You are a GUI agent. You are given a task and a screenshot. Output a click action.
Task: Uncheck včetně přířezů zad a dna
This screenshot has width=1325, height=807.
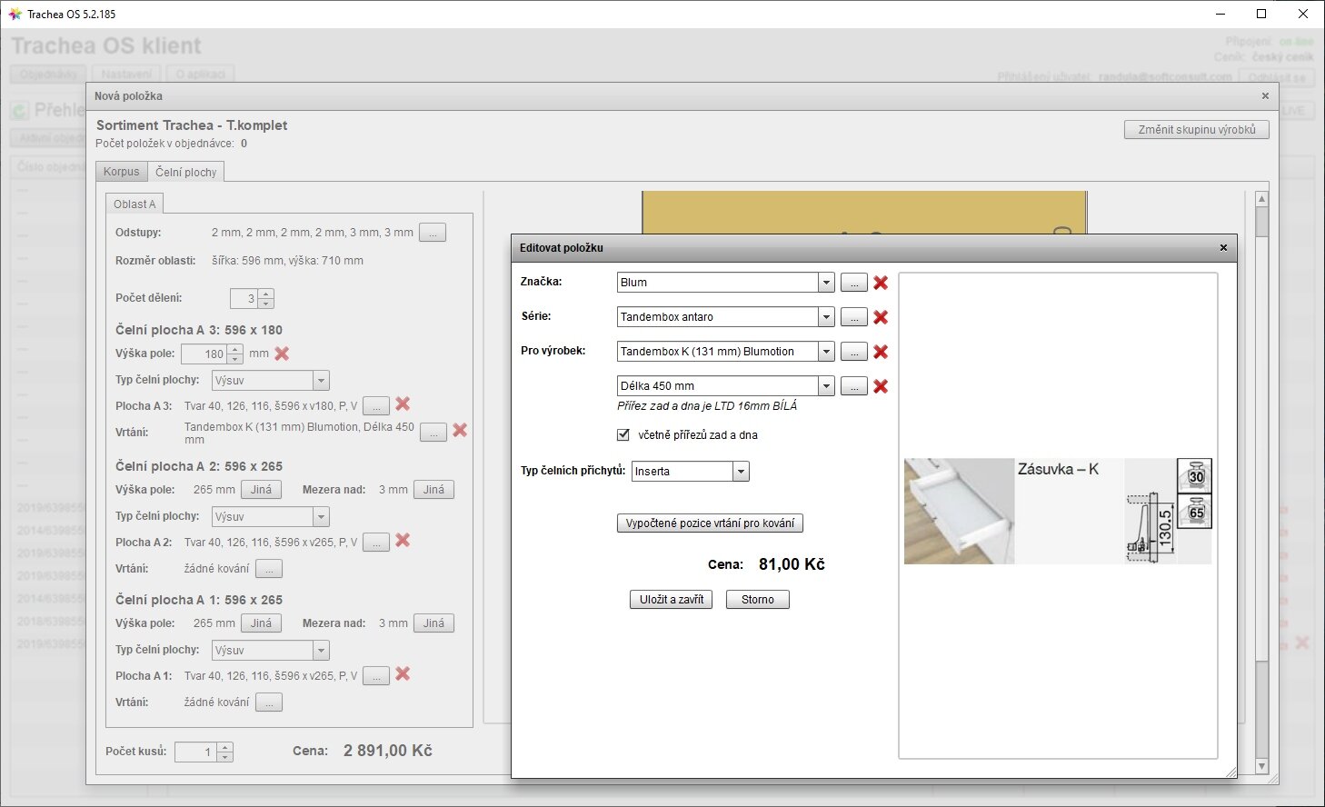623,434
